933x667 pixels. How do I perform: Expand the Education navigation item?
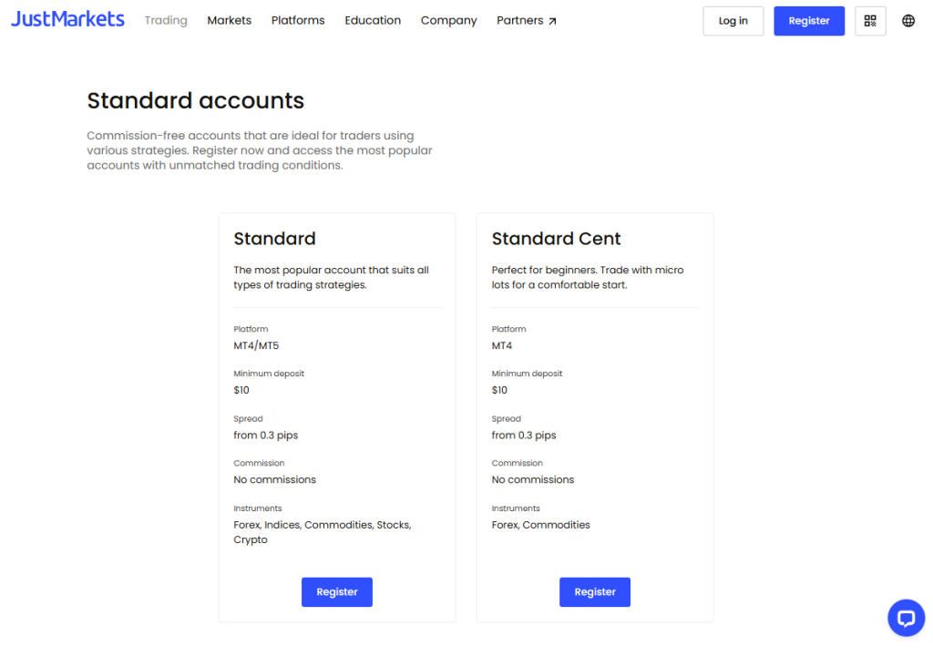click(x=373, y=20)
